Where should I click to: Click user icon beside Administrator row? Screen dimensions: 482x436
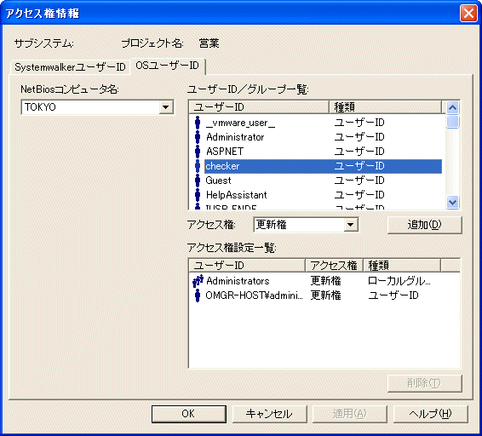[198, 137]
